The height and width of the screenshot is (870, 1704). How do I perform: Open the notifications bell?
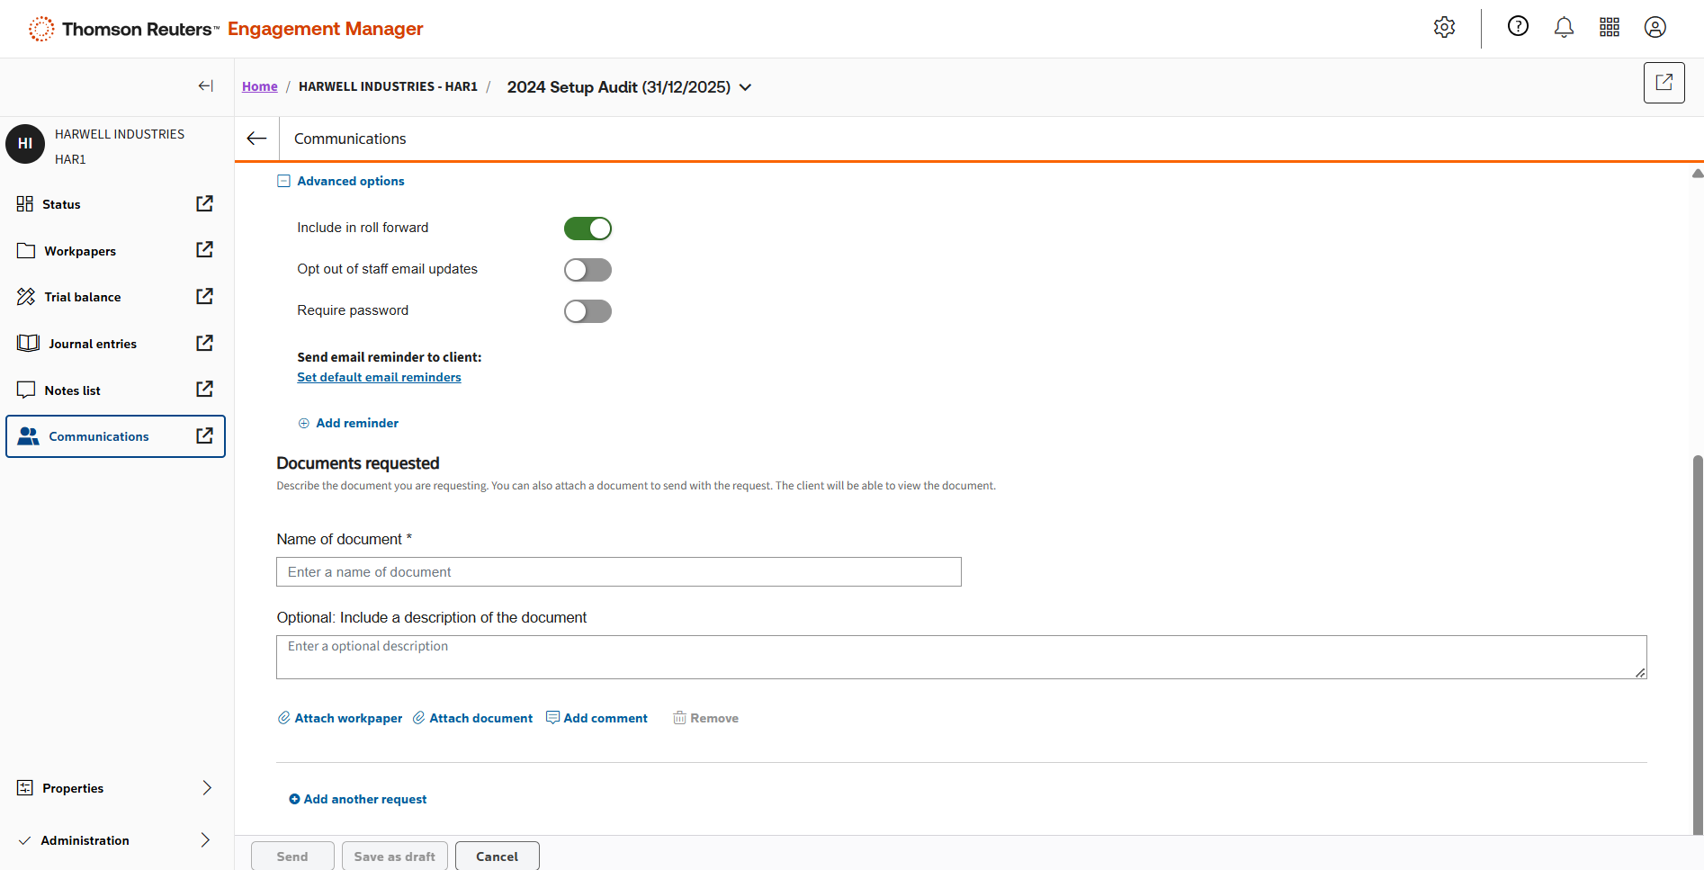(x=1564, y=28)
